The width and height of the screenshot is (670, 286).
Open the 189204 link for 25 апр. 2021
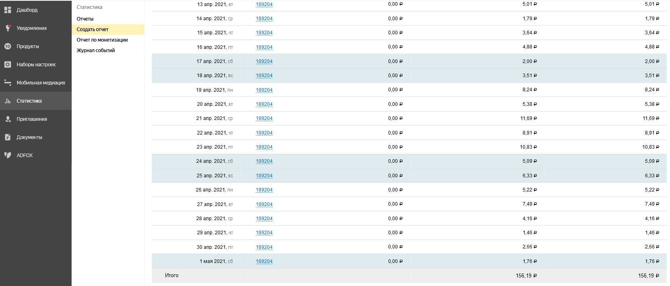point(264,176)
